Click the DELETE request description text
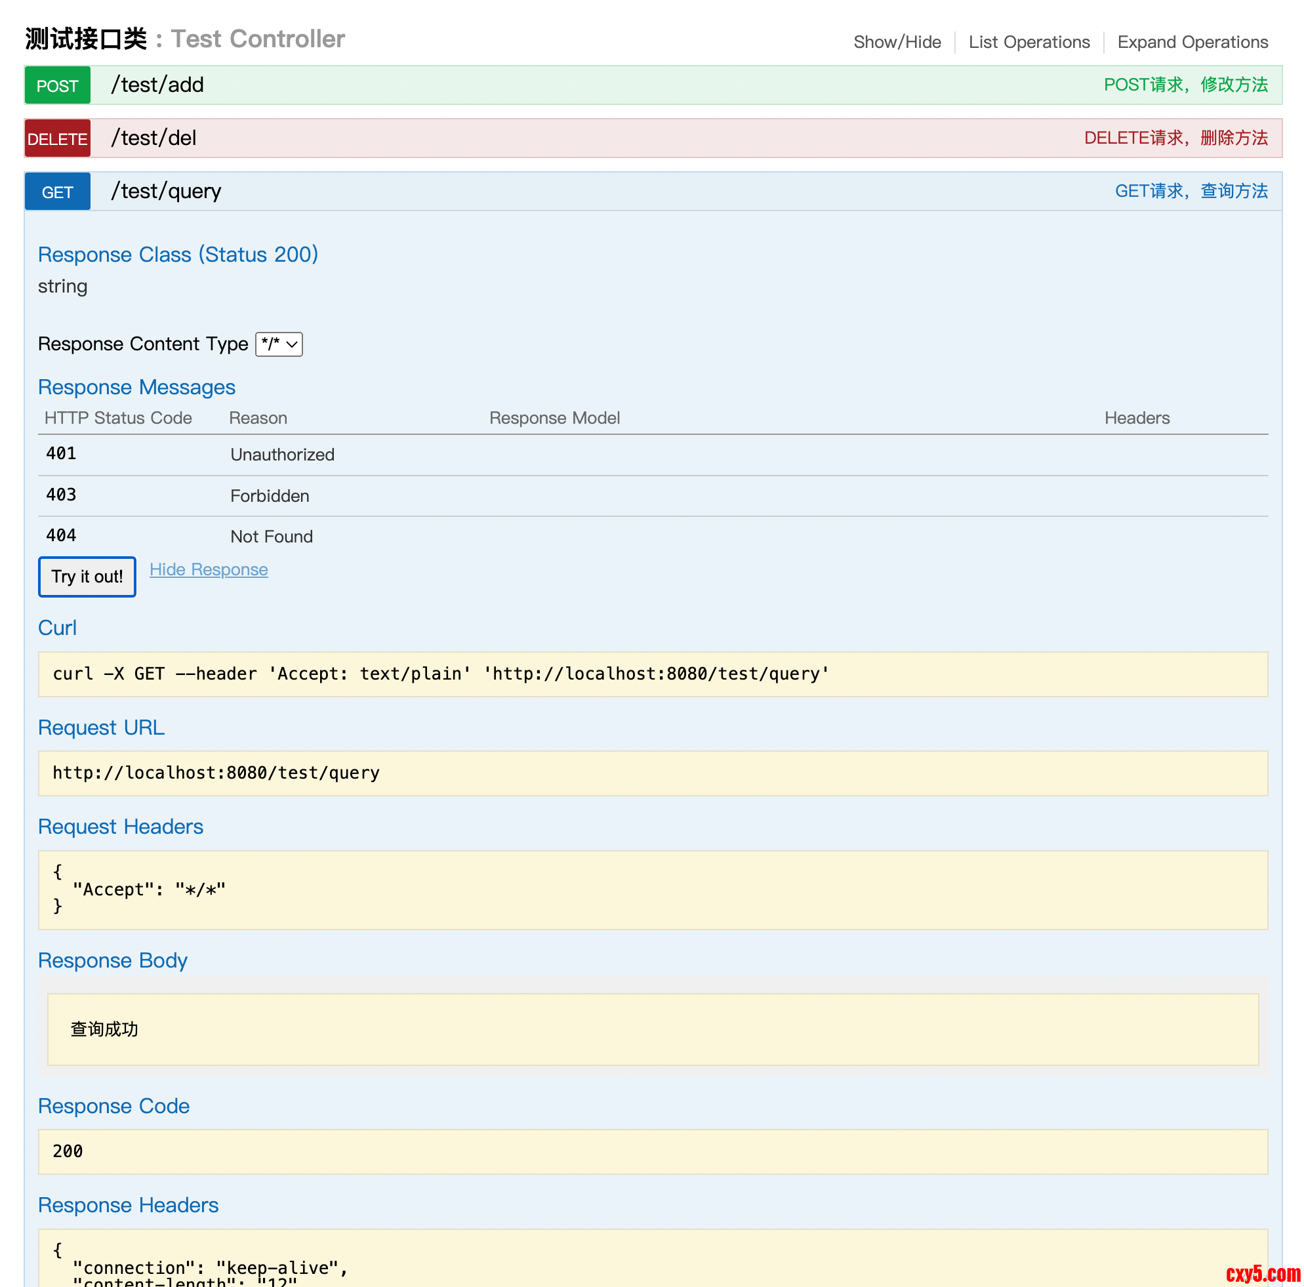Image resolution: width=1304 pixels, height=1287 pixels. (1175, 138)
